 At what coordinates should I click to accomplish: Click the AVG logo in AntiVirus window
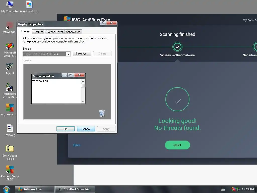[x=67, y=19]
